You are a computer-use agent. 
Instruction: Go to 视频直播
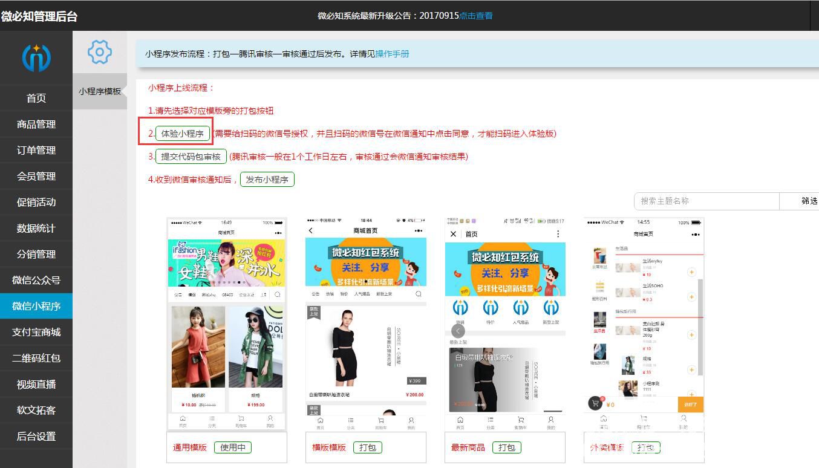[36, 384]
